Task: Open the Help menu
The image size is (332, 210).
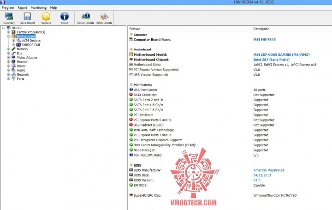Action: click(53, 8)
